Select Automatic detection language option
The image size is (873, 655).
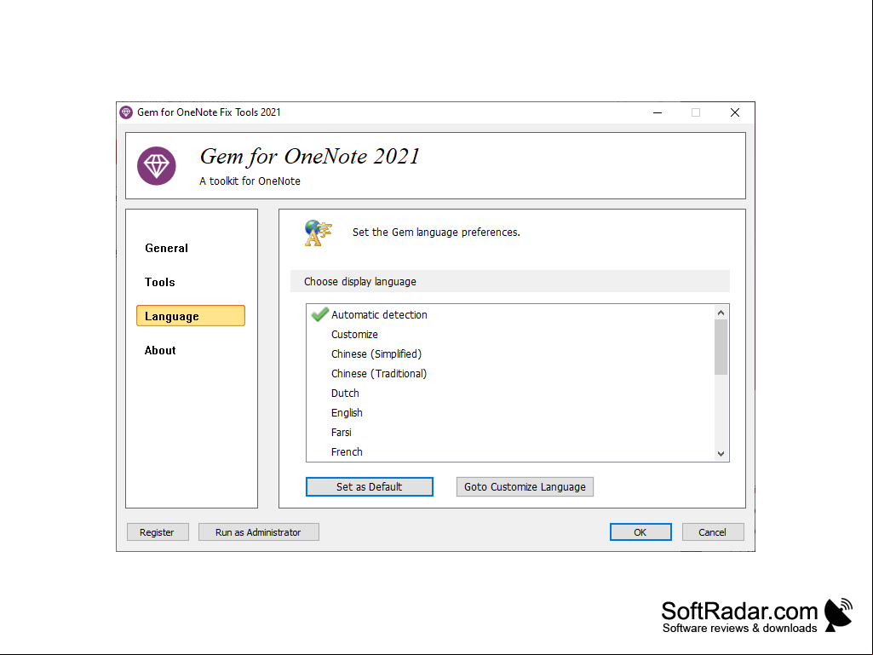tap(379, 314)
